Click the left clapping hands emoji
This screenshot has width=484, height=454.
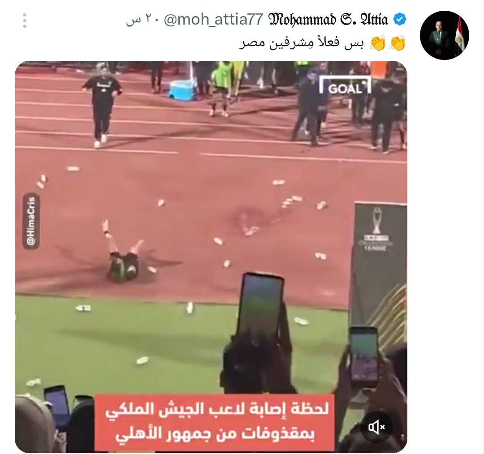[x=377, y=43]
